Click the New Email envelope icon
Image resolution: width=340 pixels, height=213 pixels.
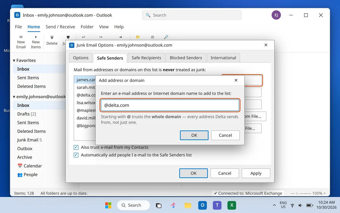[21, 37]
